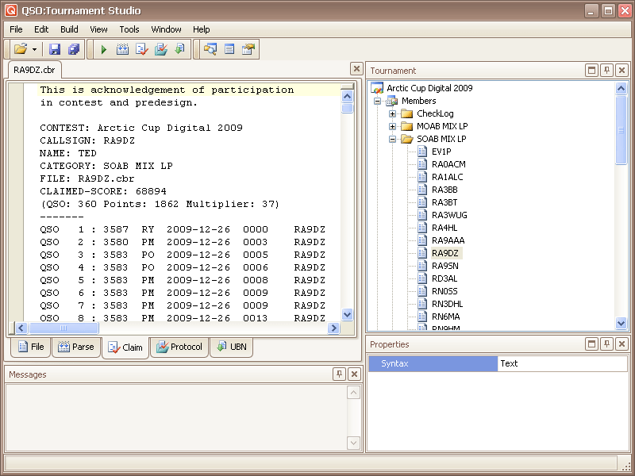Click the text list window toolbar icon

pos(229,49)
